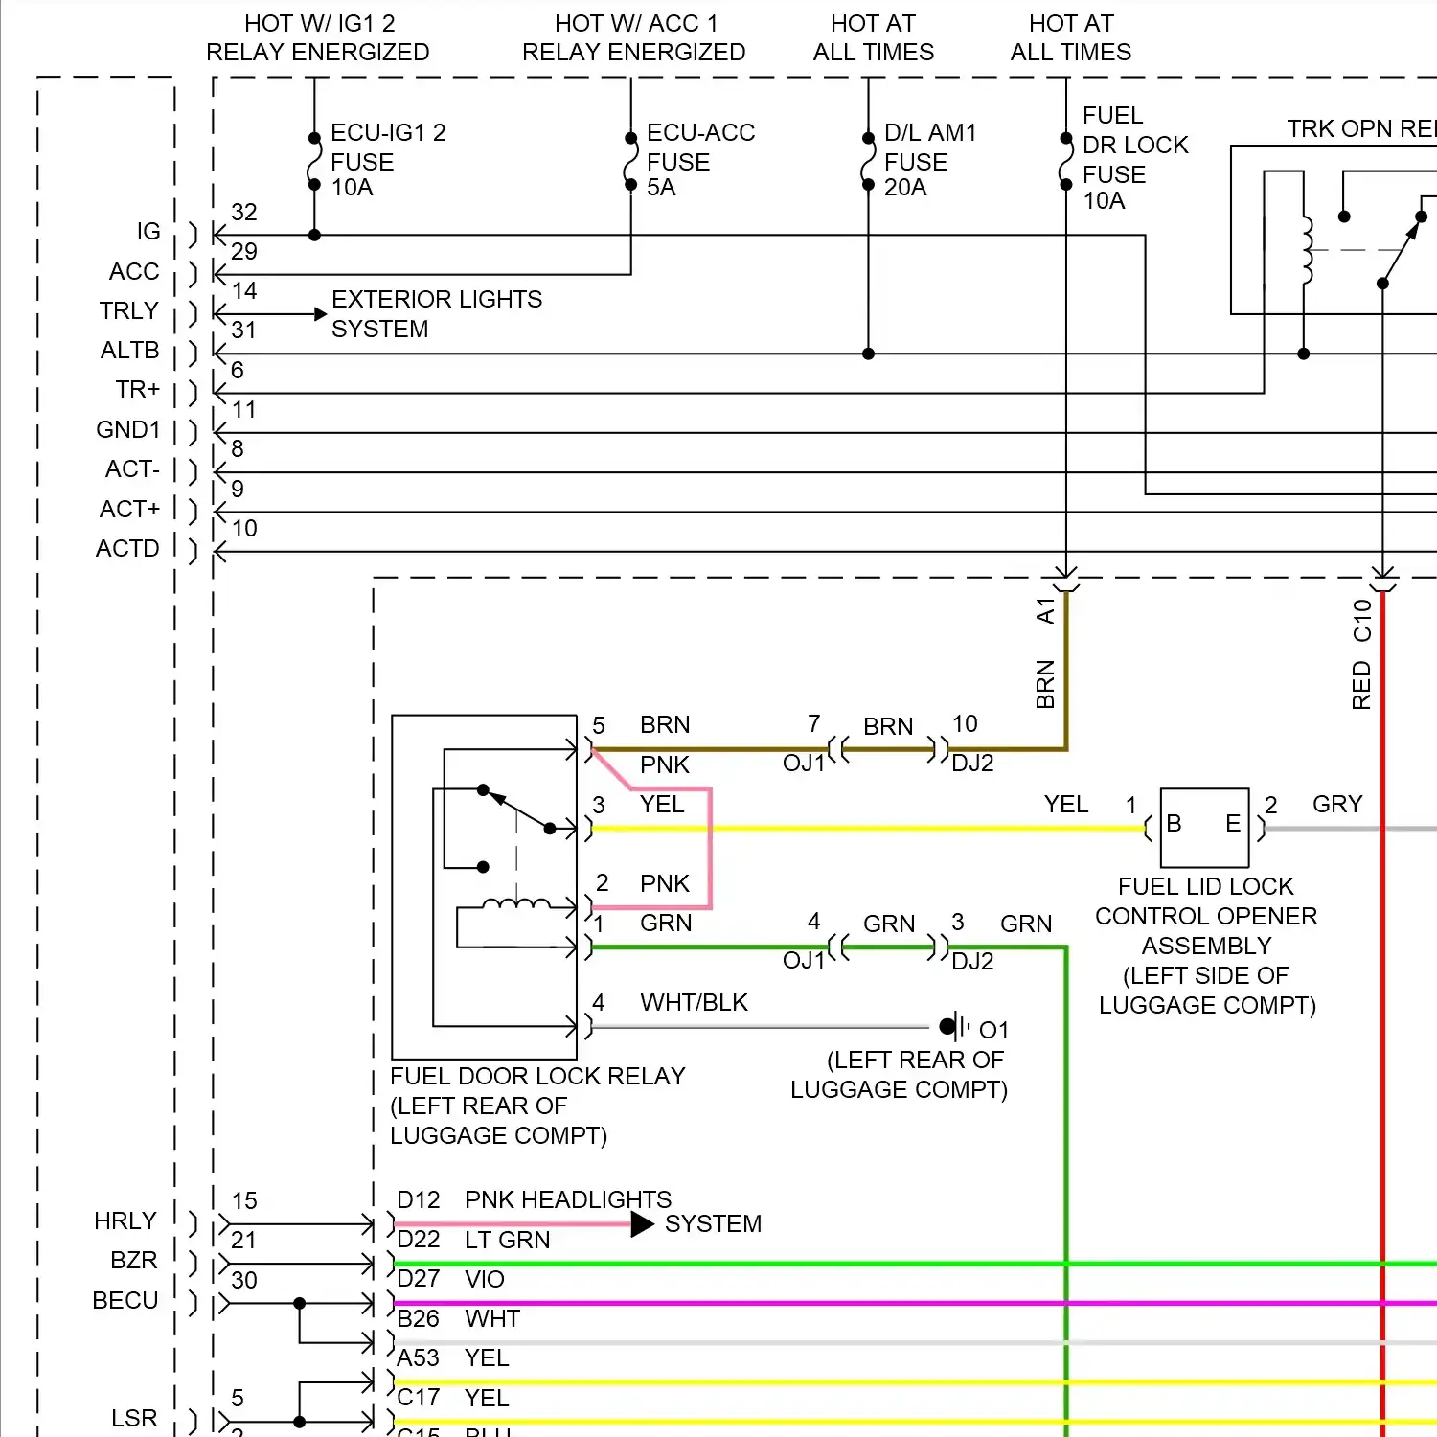This screenshot has width=1437, height=1437.
Task: Click the TRK OPN relay coil symbol
Action: point(1306,251)
